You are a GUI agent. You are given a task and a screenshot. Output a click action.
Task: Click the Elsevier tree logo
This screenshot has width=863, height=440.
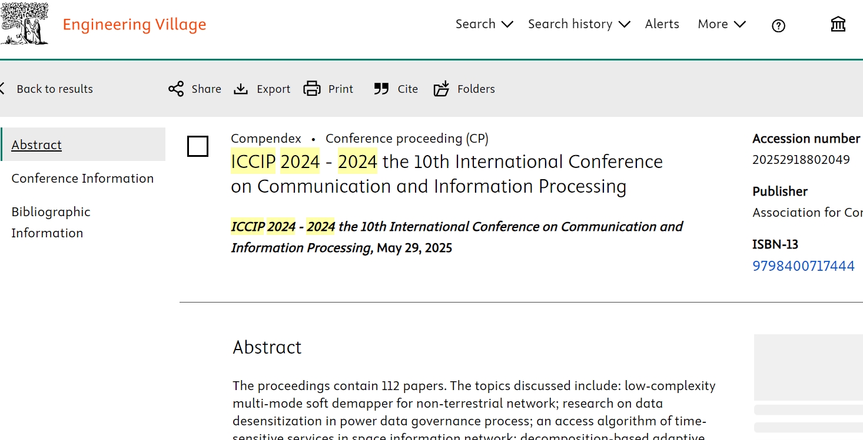click(24, 24)
